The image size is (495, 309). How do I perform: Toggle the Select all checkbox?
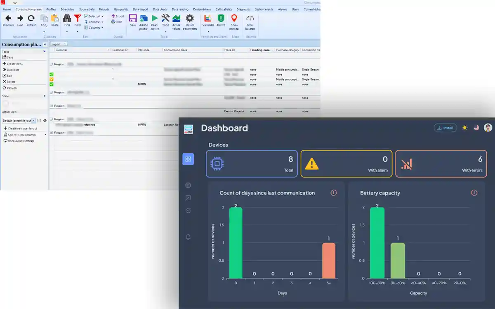coord(86,16)
